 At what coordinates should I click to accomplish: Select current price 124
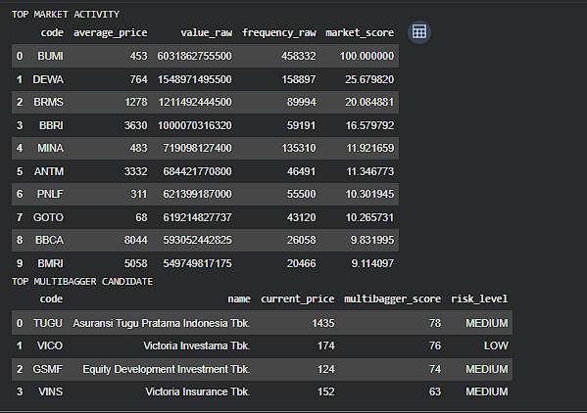[x=325, y=369]
